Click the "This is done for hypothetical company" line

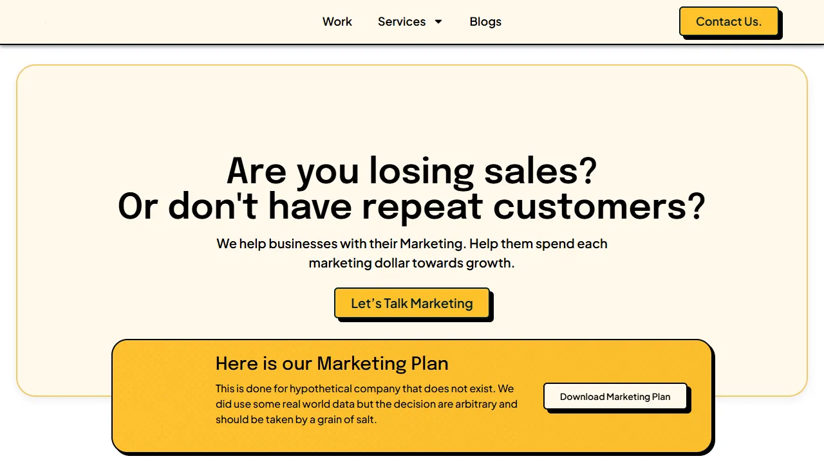click(364, 389)
